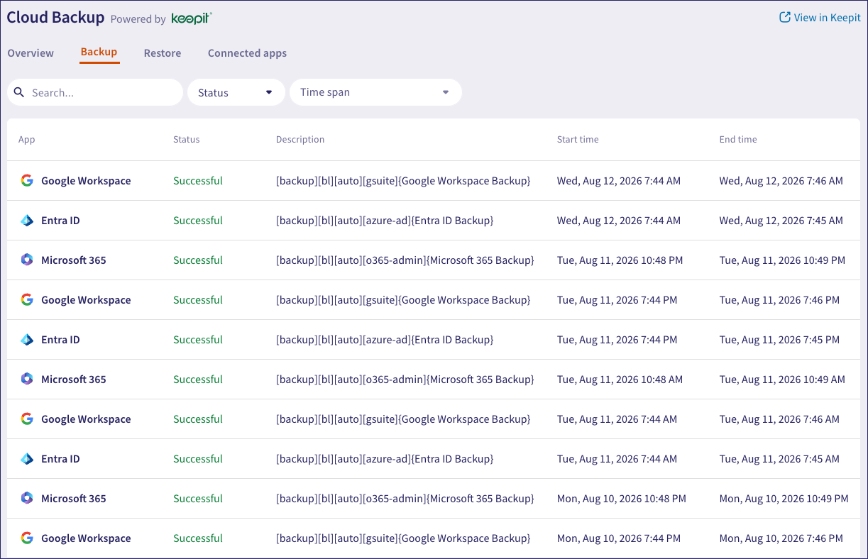
Task: Click end time Wed, Aug 12, 2026 7:46 AM
Action: point(781,181)
